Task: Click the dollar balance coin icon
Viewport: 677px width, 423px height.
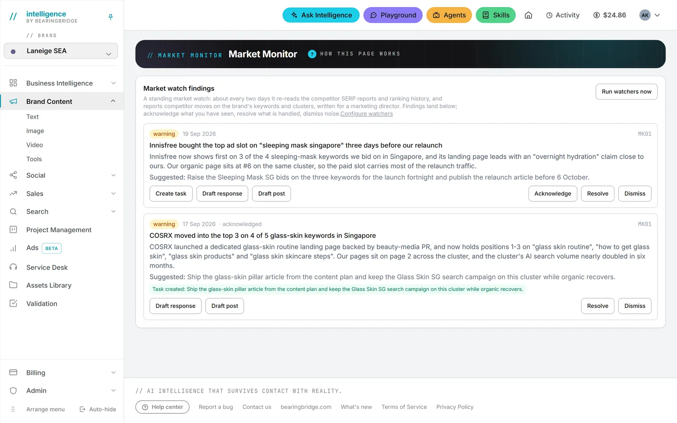Action: pyautogui.click(x=596, y=15)
